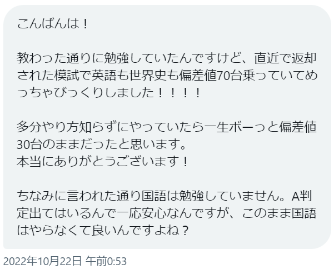The height and width of the screenshot is (274, 334).
Task: Select the gray message bubble
Action: coord(167,127)
